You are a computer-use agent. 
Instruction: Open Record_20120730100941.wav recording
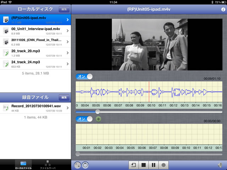point(35,108)
